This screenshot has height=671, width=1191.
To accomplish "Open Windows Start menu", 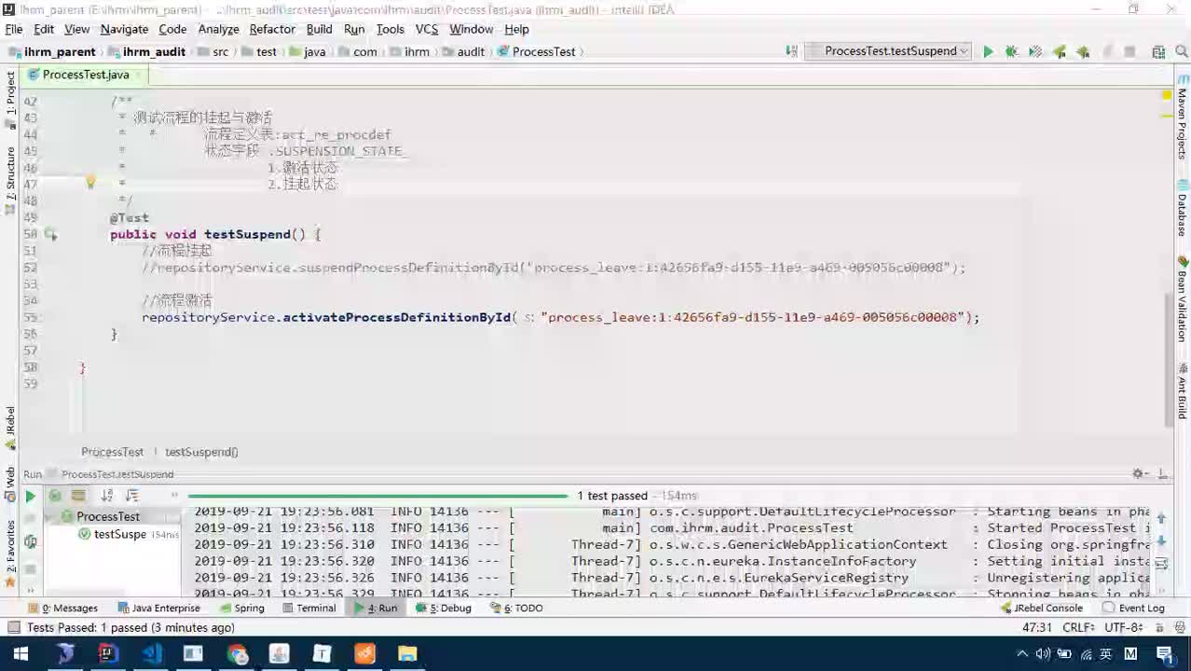I will click(x=20, y=654).
